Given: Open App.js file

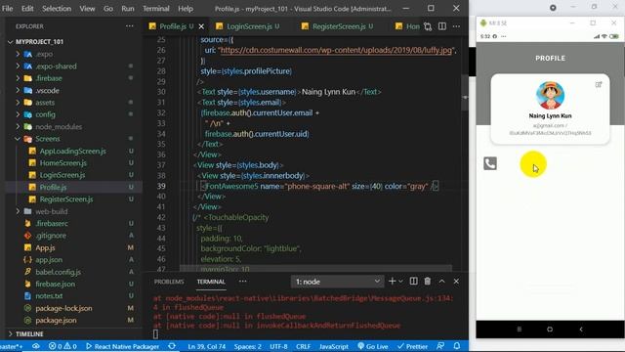Looking at the screenshot, I should pos(45,247).
